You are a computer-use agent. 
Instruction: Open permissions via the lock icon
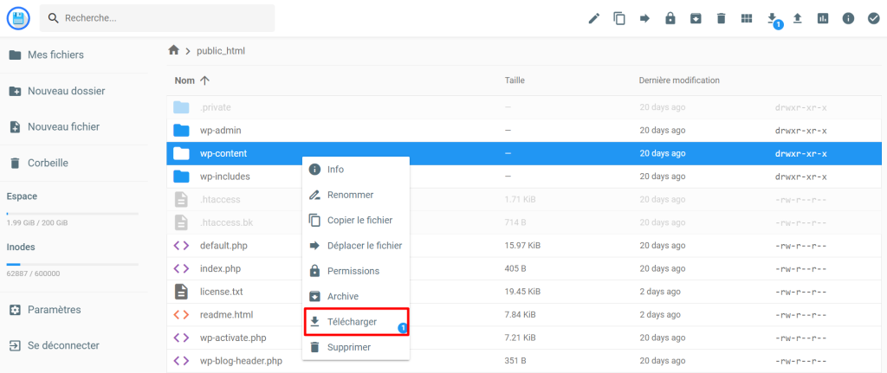[670, 18]
